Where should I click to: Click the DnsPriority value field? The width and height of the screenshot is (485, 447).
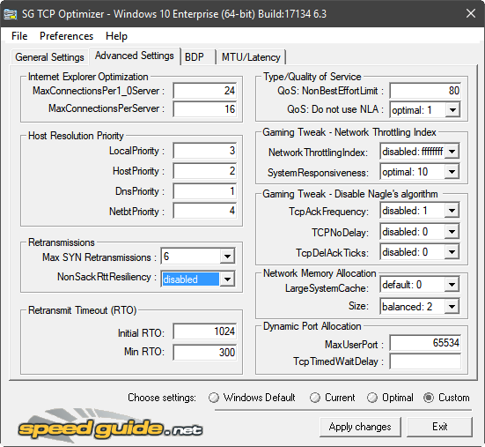pos(205,191)
